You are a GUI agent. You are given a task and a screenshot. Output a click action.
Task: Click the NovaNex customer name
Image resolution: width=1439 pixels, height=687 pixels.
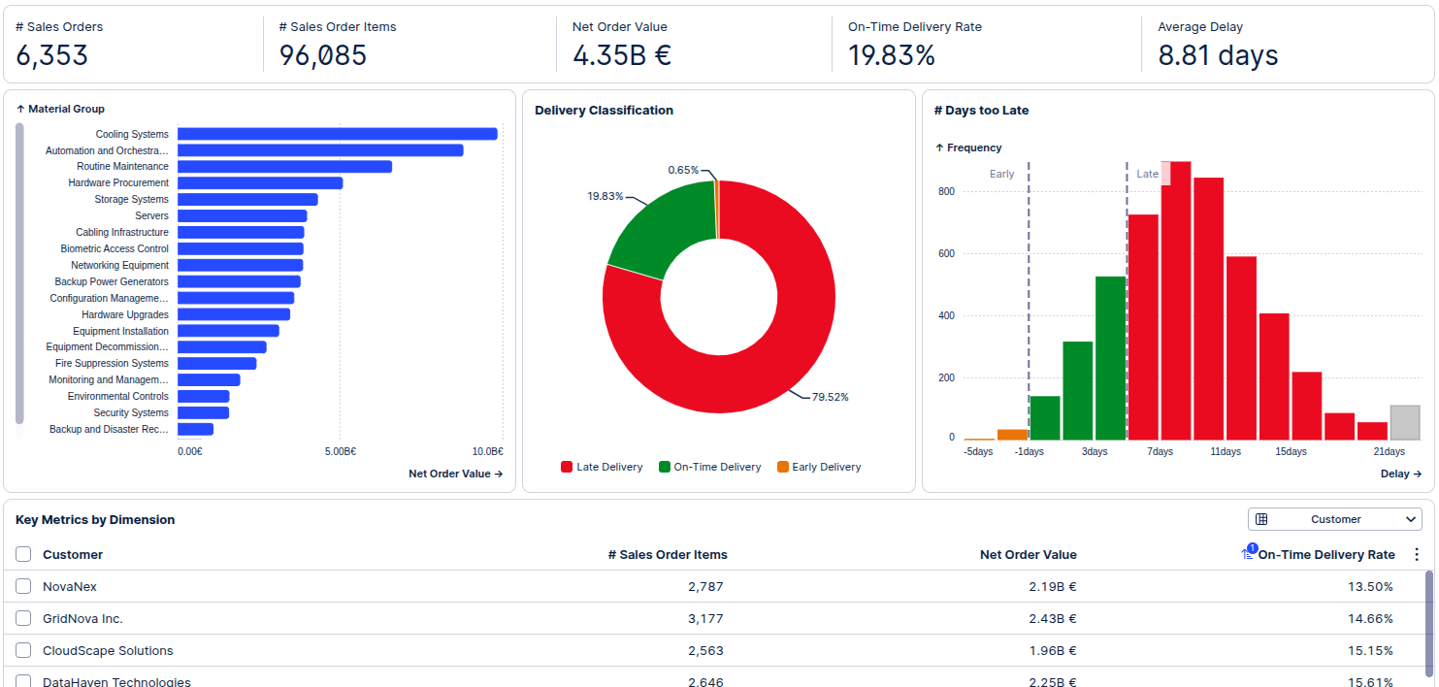pyautogui.click(x=70, y=586)
